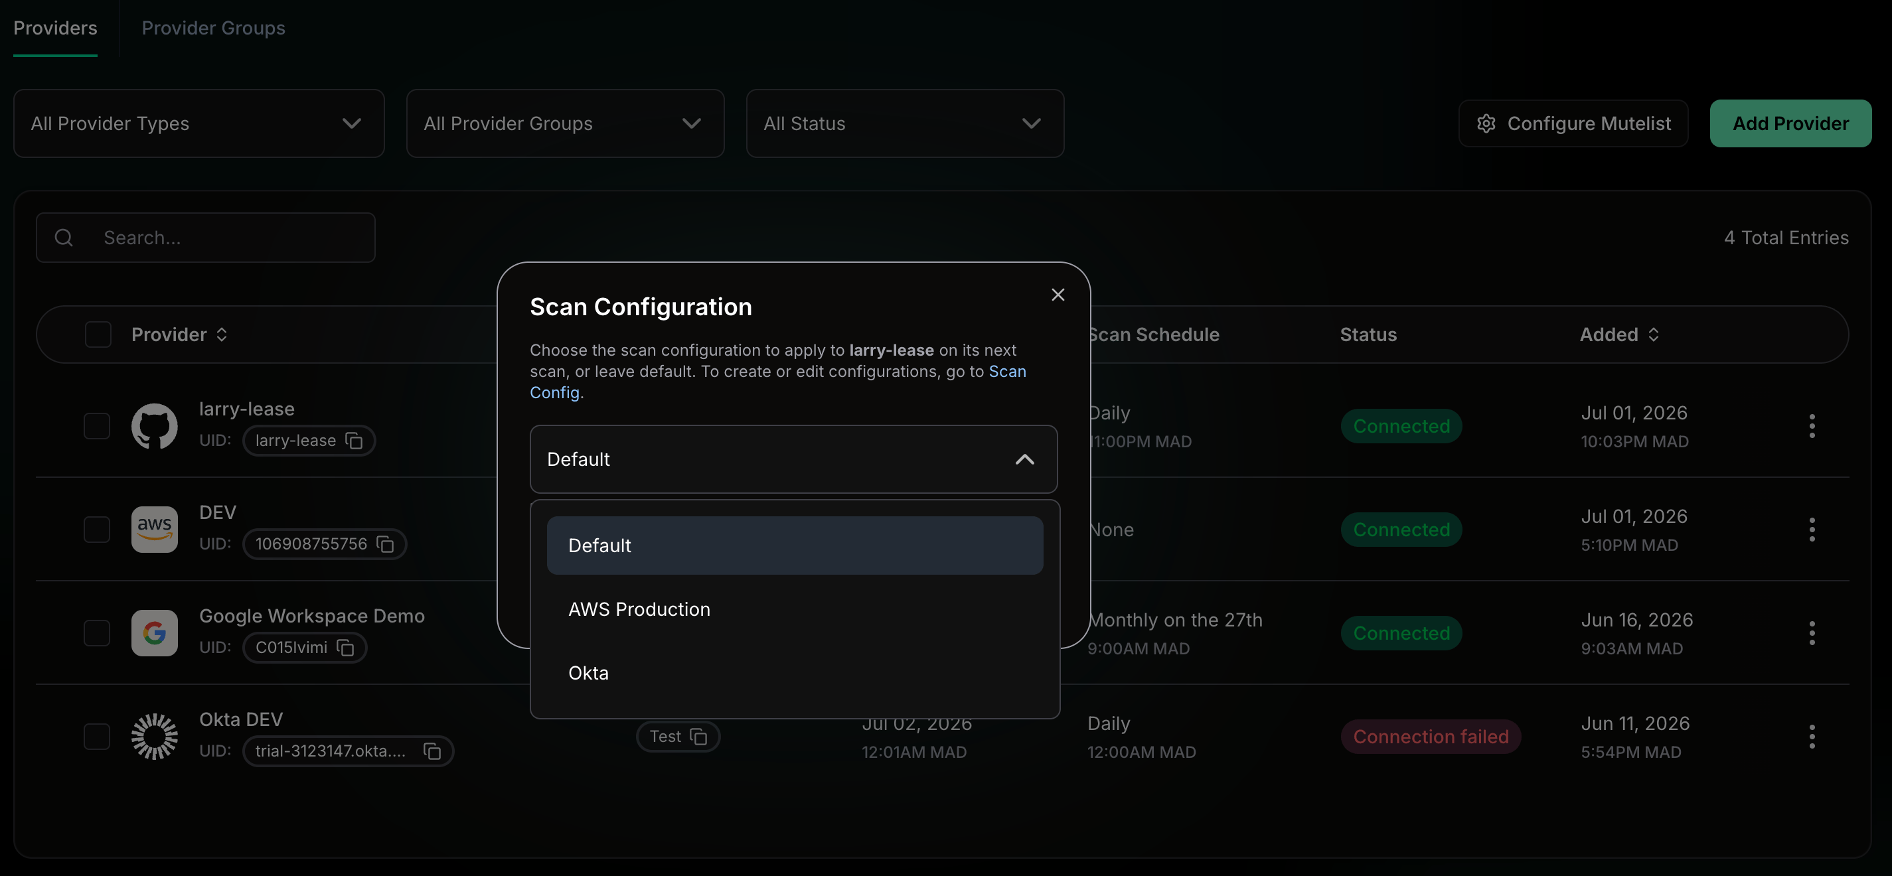The width and height of the screenshot is (1892, 876).
Task: Open All Provider Types dropdown
Action: (x=199, y=123)
